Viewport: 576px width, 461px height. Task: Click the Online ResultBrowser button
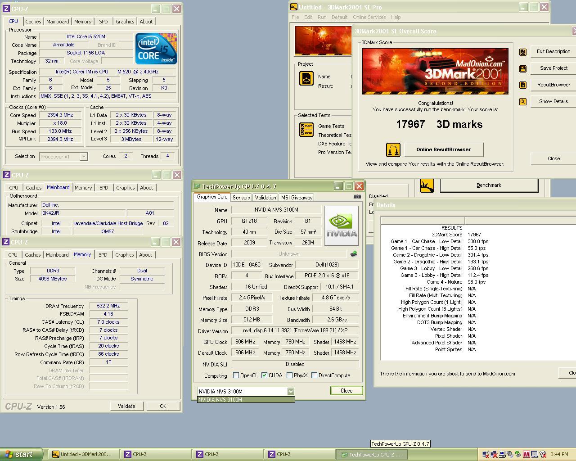pos(443,149)
